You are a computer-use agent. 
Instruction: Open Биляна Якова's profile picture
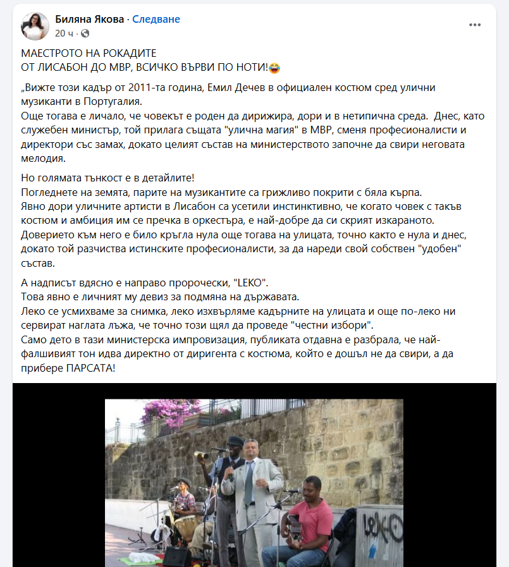35,26
